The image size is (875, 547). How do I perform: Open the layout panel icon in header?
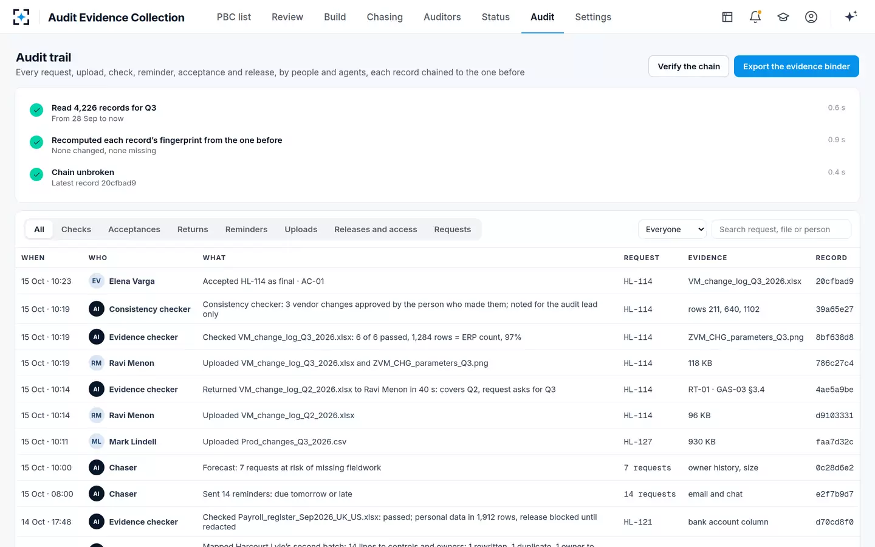pos(727,17)
